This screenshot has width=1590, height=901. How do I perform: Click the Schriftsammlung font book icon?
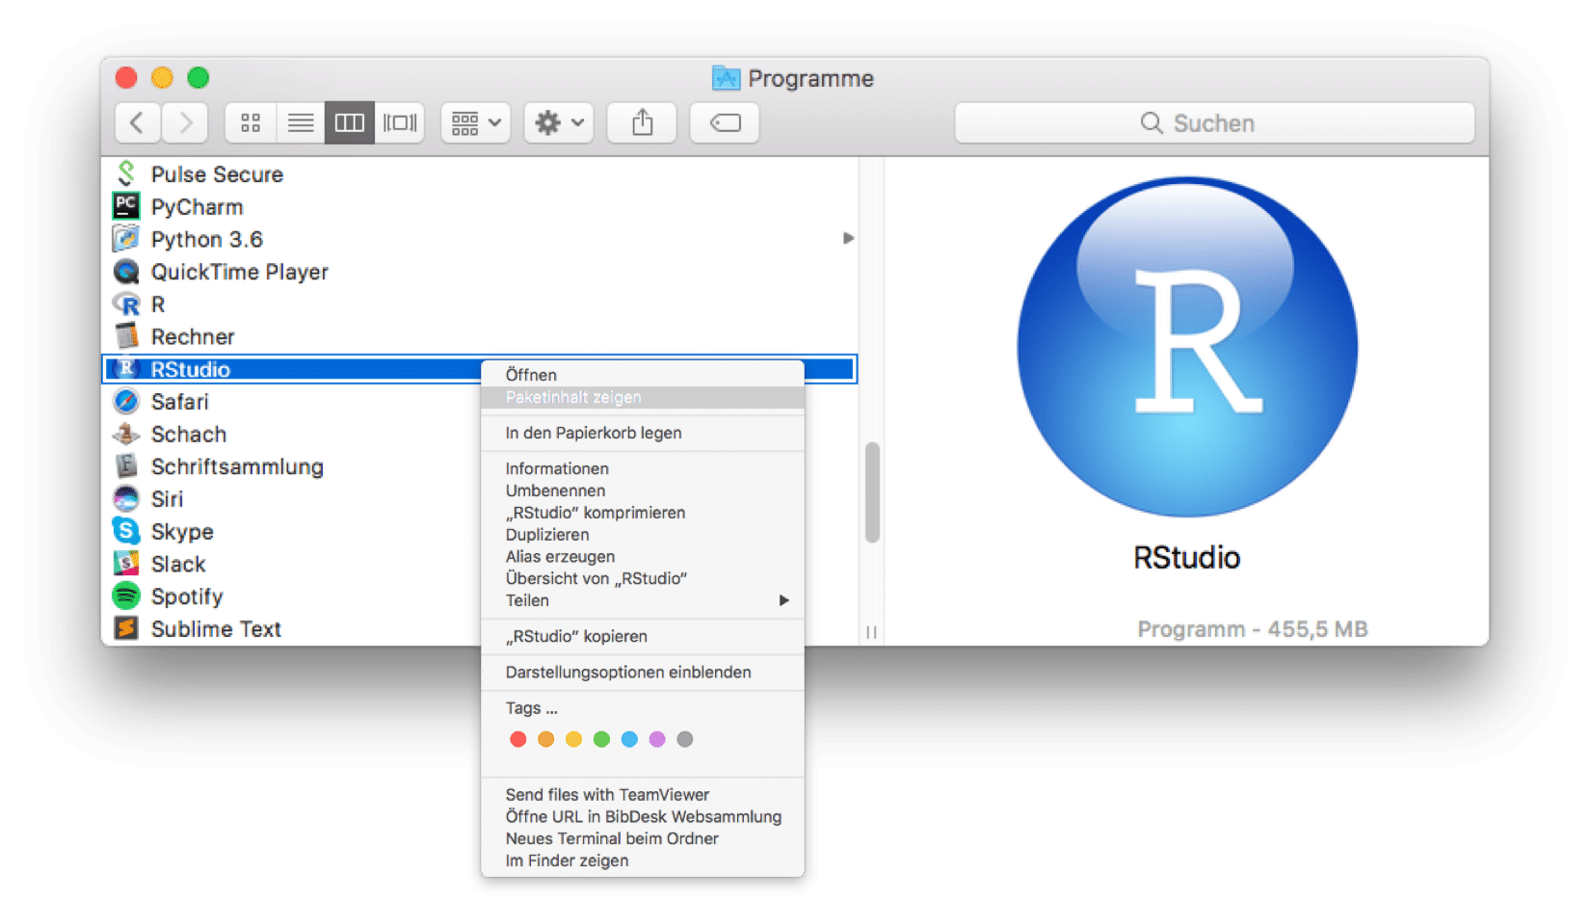pos(126,466)
